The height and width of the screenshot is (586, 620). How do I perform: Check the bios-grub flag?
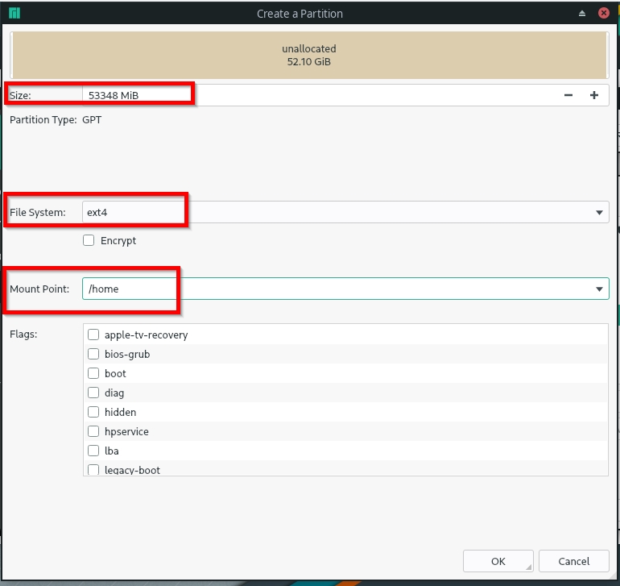[x=93, y=354]
